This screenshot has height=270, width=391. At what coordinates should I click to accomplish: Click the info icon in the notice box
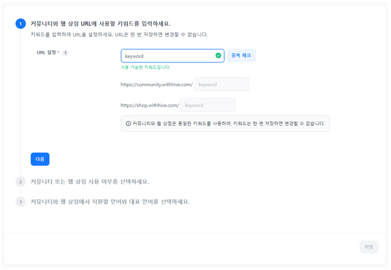(128, 124)
